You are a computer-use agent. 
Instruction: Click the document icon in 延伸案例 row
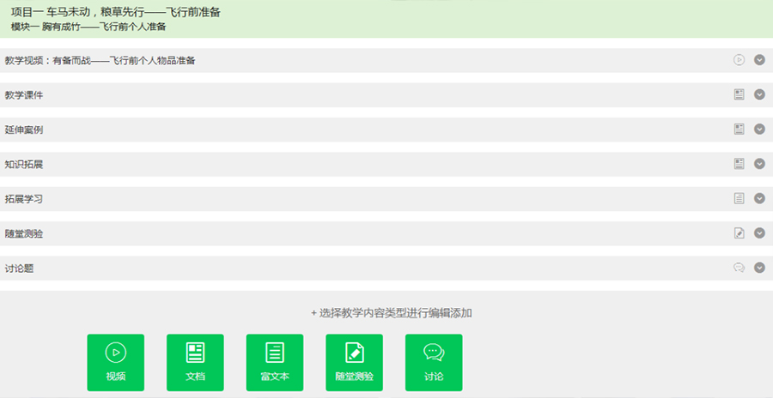tap(739, 130)
